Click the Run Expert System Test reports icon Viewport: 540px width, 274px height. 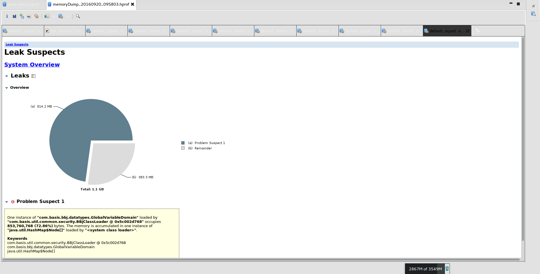[x=47, y=16]
